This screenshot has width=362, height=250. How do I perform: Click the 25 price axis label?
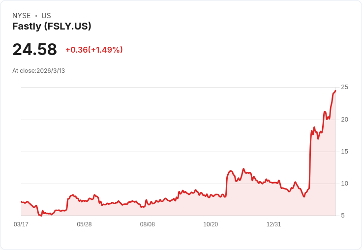click(344, 87)
